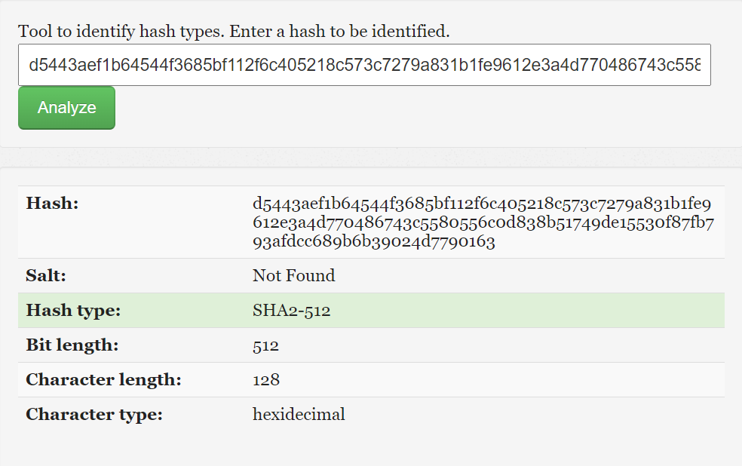The width and height of the screenshot is (742, 466).
Task: Select the "Bit length:" label
Action: click(x=72, y=345)
